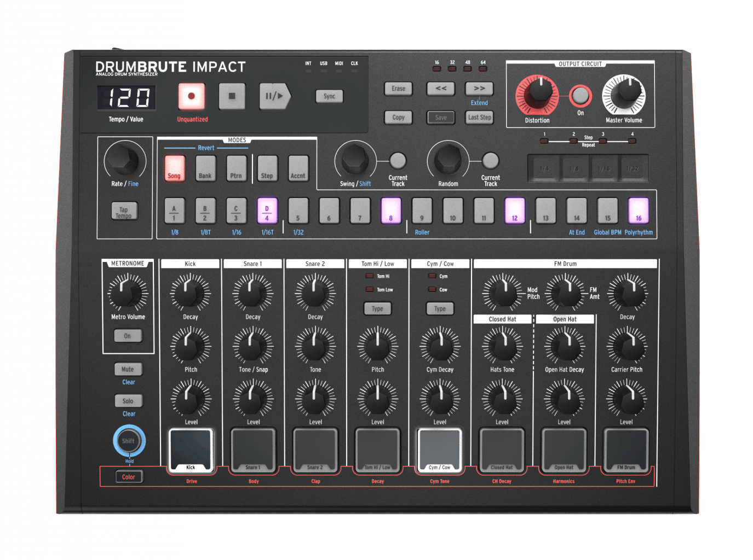This screenshot has height=560, width=753.
Task: Select the Bank mode button
Action: [205, 168]
